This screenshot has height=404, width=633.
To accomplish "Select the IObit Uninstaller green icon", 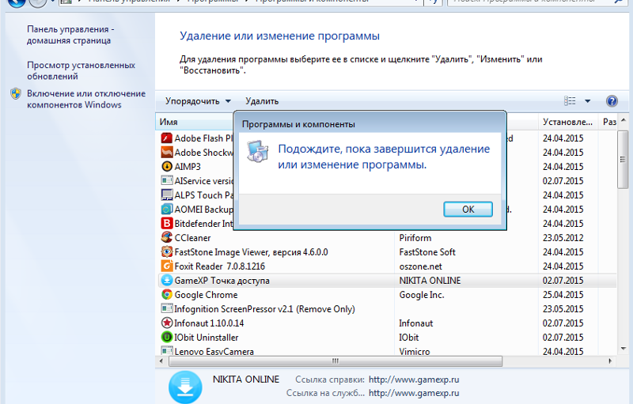I will 167,337.
